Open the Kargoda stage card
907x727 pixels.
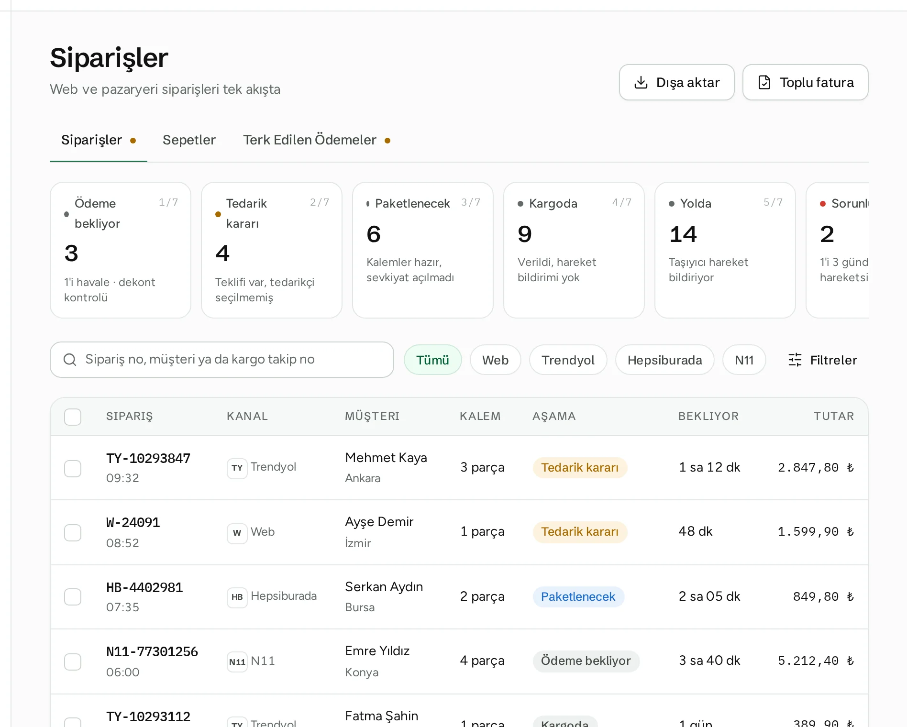tap(574, 250)
